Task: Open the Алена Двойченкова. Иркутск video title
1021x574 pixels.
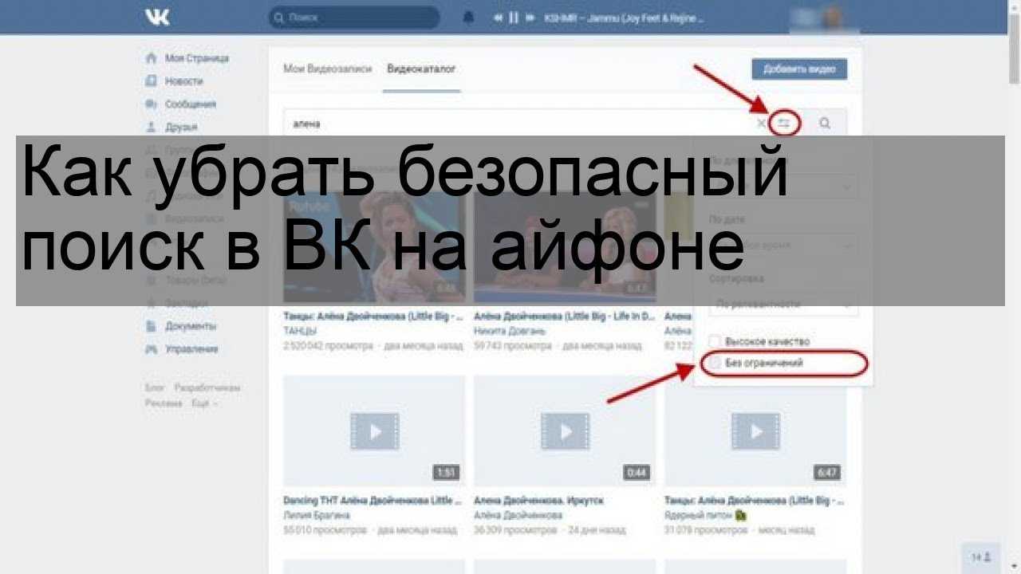Action: 538,501
